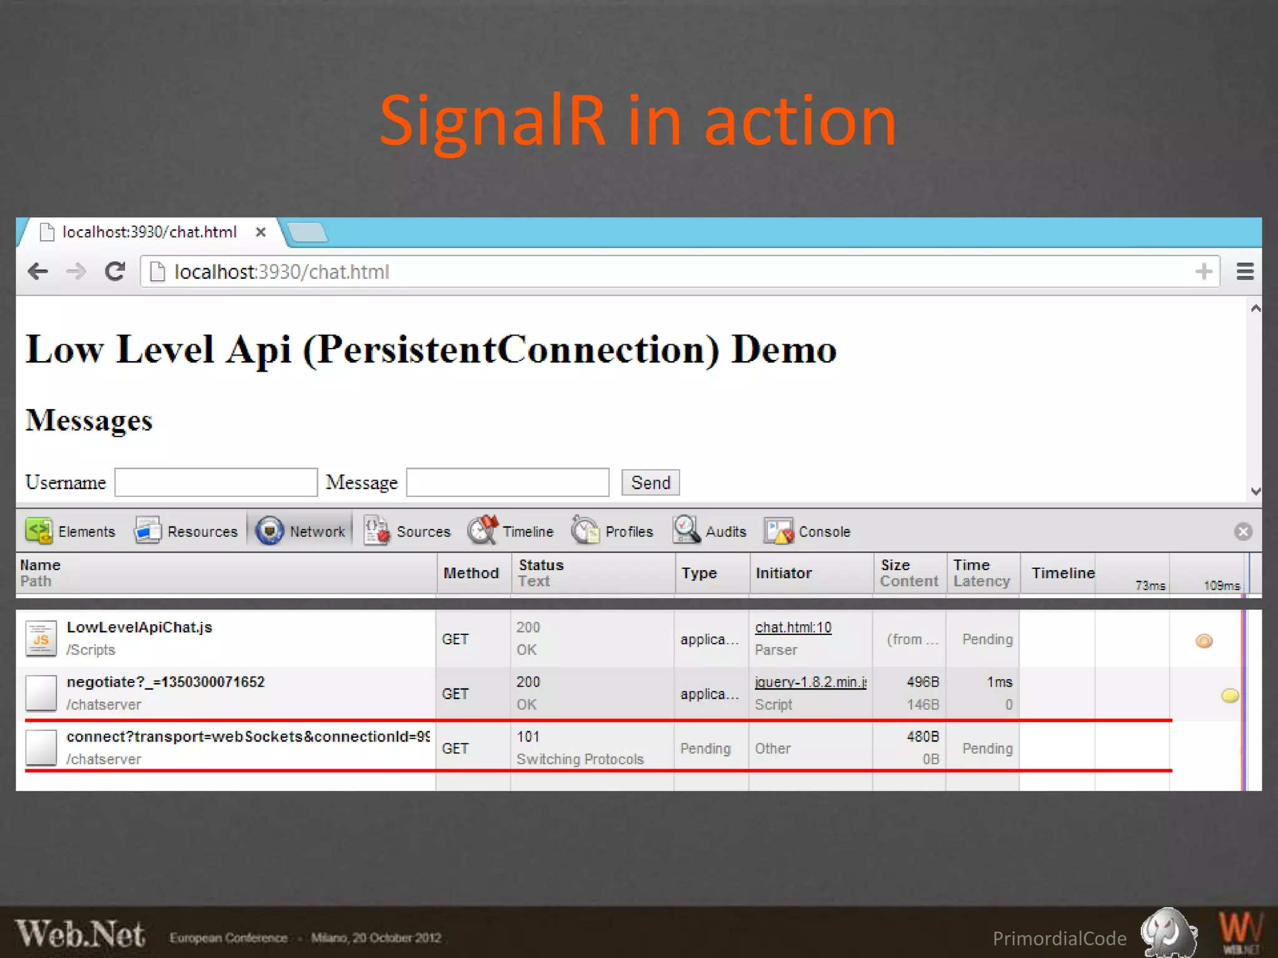This screenshot has width=1278, height=958.
Task: Close the localhost:3930/chat.html tab
Action: (261, 232)
